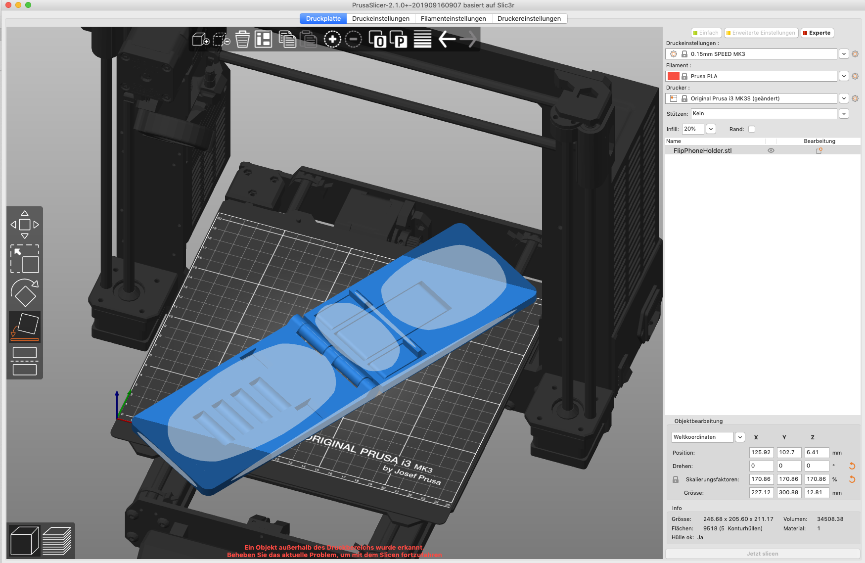Click the Jetzt slicen button
Viewport: 865px width, 563px height.
762,554
